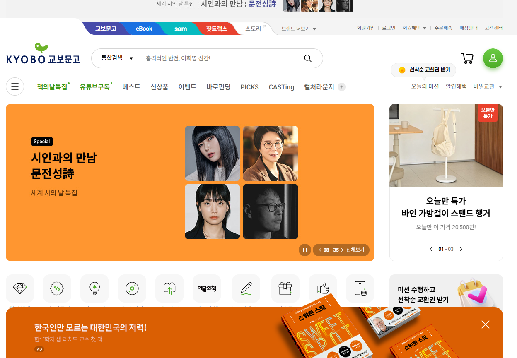Open the 시인과의 만남 문전성詩 top strip banner

[255, 5]
